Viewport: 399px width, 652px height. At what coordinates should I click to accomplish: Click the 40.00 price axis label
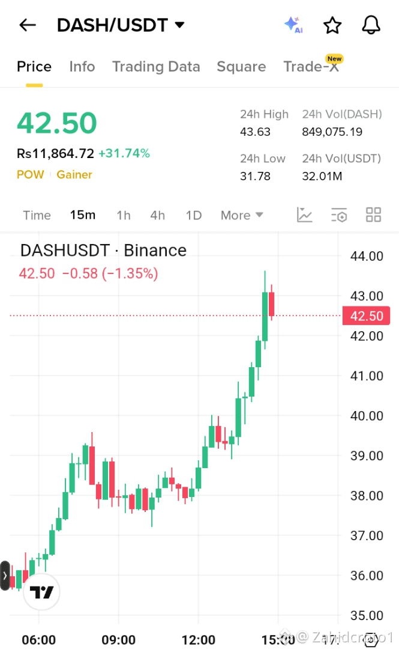click(x=367, y=416)
